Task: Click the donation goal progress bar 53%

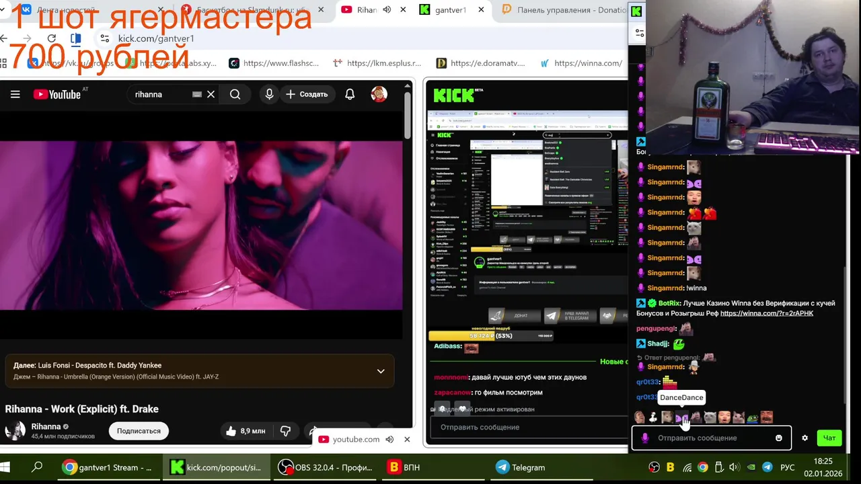Action: point(491,335)
